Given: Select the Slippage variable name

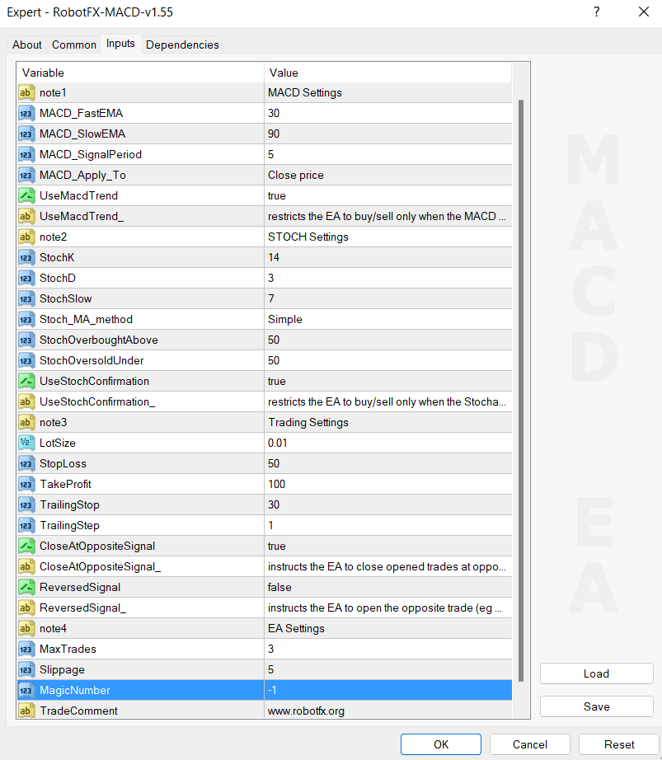Looking at the screenshot, I should pos(62,670).
